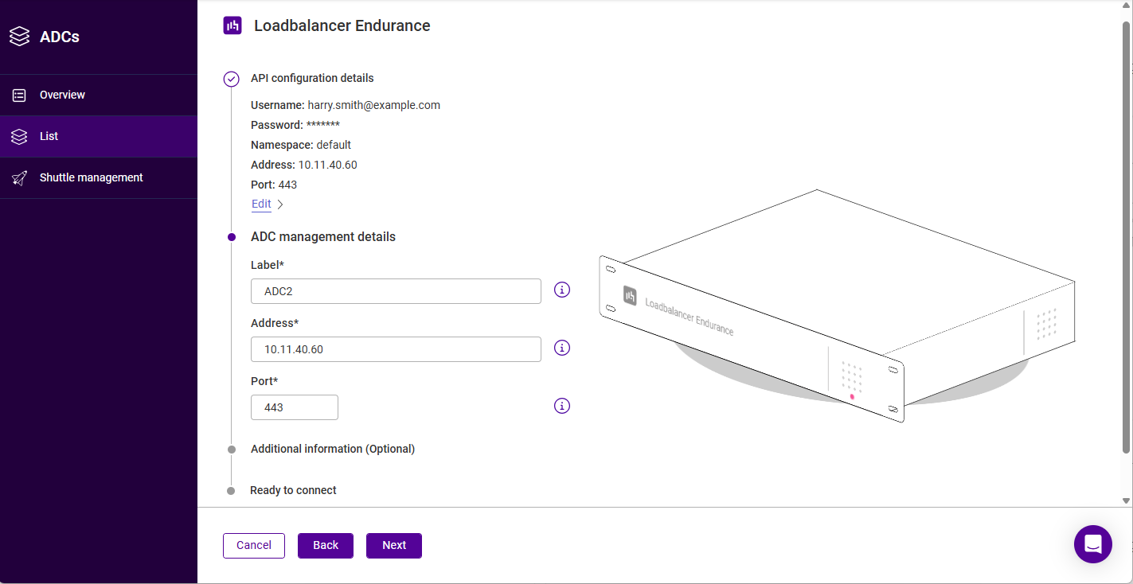Click the Loadbalancer Endurance purple logo icon
Viewport: 1133px width, 584px height.
(x=232, y=25)
